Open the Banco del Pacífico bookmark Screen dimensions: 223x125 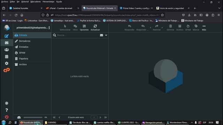point(141,20)
